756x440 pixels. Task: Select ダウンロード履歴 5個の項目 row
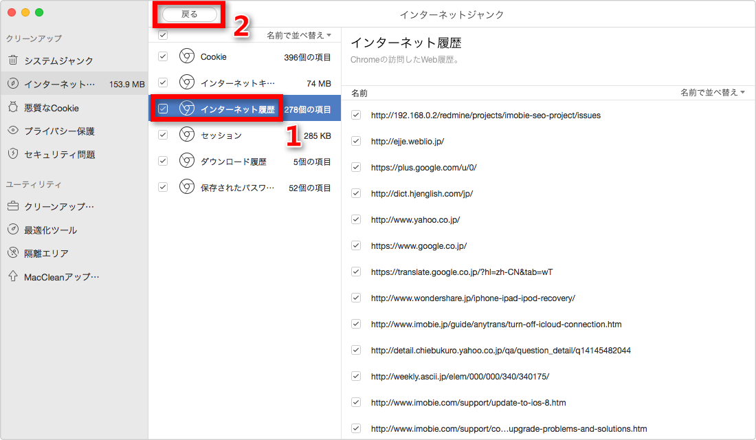(245, 161)
